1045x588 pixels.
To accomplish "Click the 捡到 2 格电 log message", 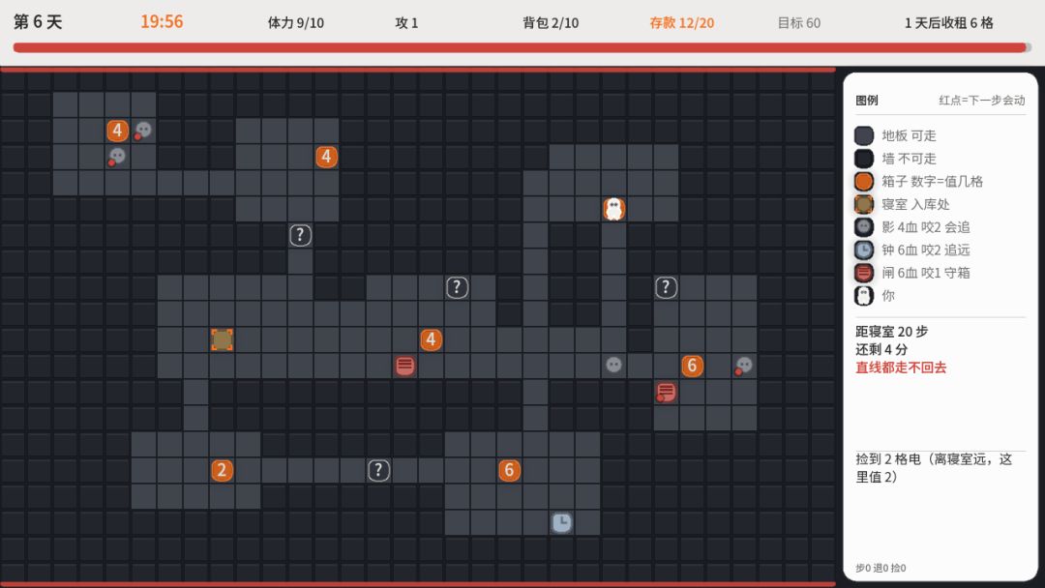I will 935,467.
